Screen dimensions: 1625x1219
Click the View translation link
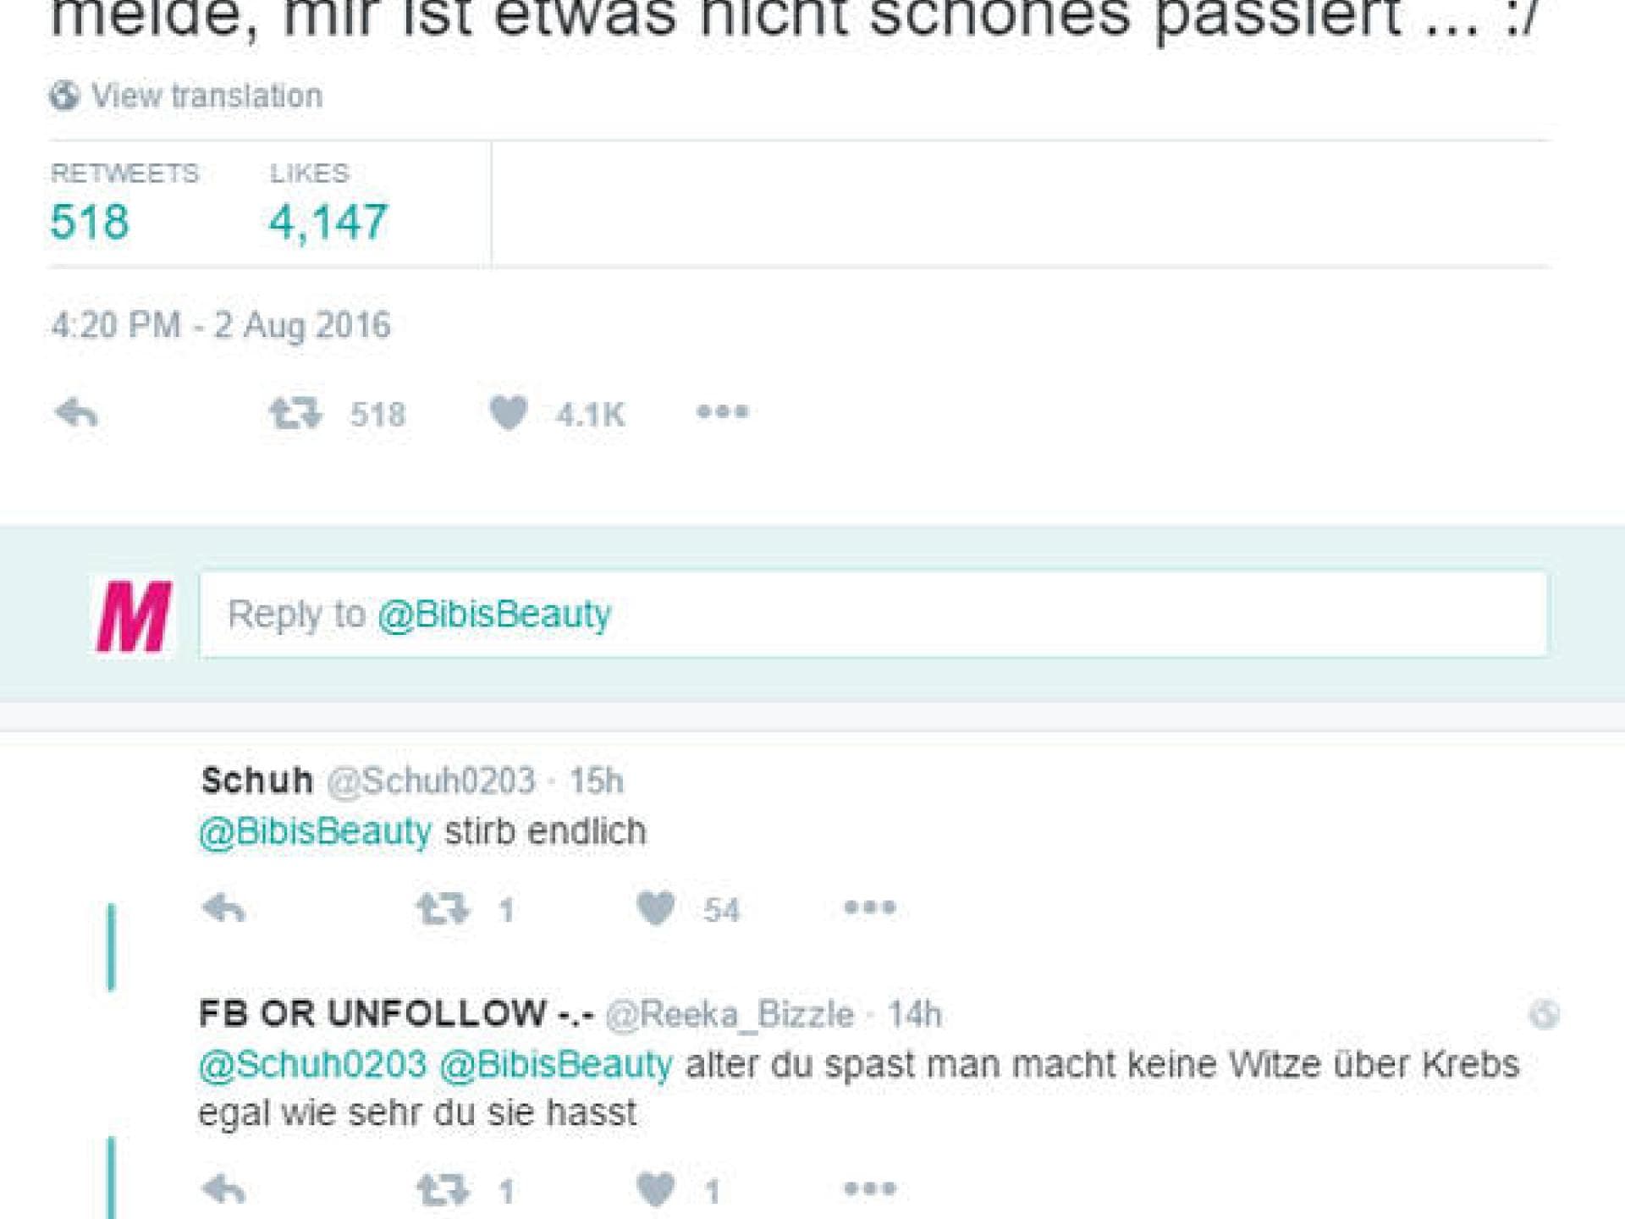click(x=207, y=96)
